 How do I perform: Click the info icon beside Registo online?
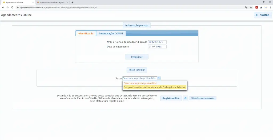185,98
